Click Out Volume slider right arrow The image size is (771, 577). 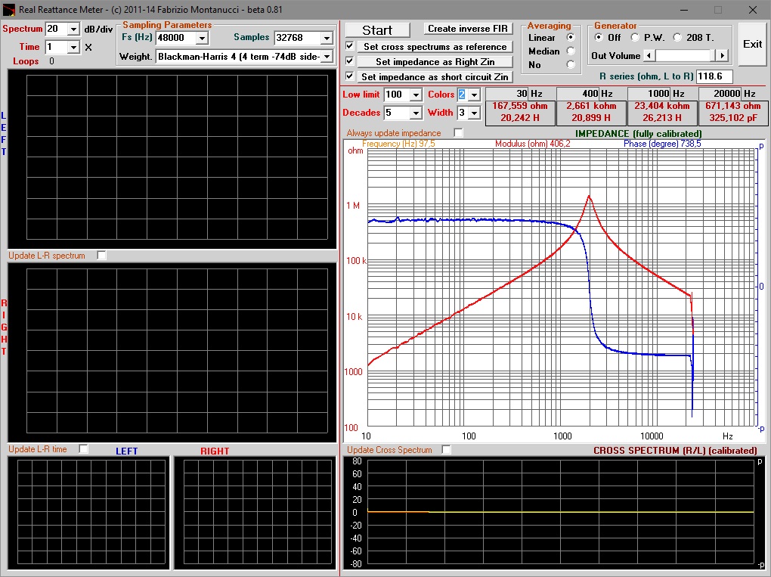point(722,56)
